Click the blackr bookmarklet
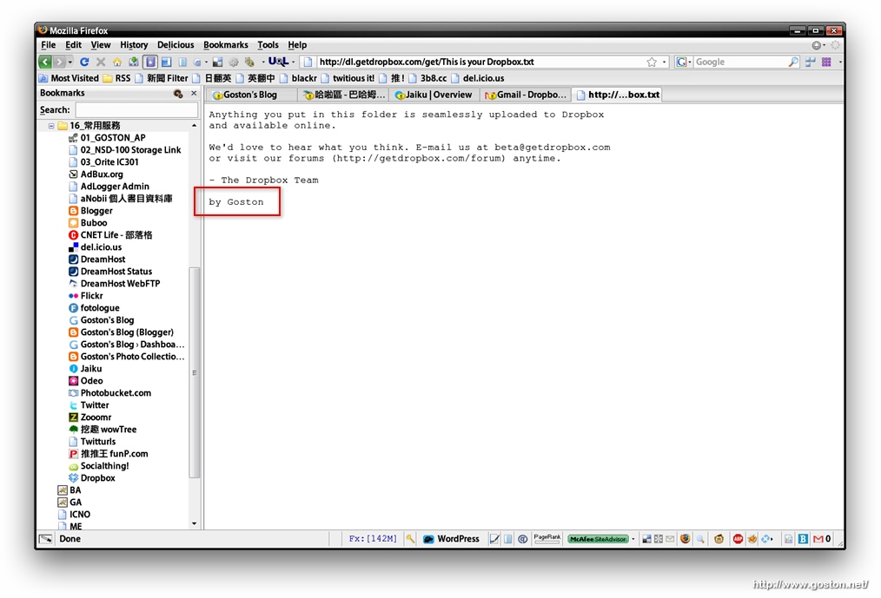 [298, 78]
